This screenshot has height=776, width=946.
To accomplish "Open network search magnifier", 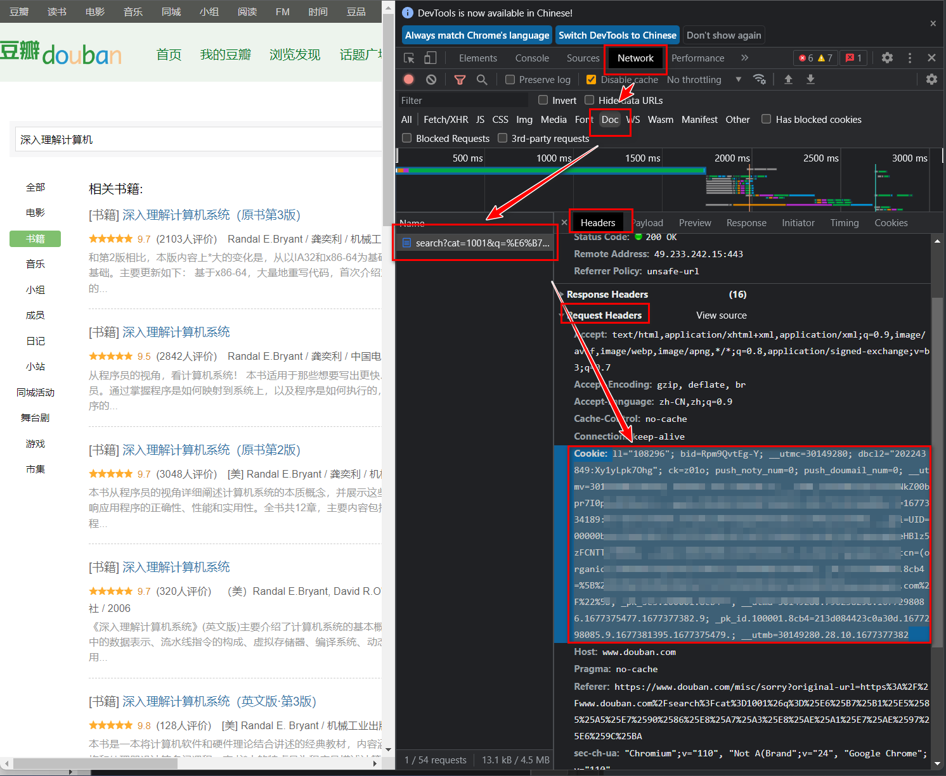I will (482, 79).
